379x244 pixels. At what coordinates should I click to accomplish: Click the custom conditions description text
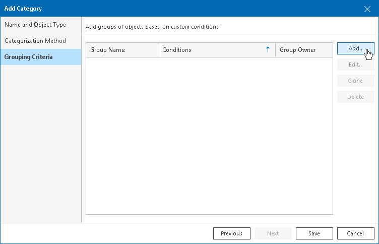152,26
